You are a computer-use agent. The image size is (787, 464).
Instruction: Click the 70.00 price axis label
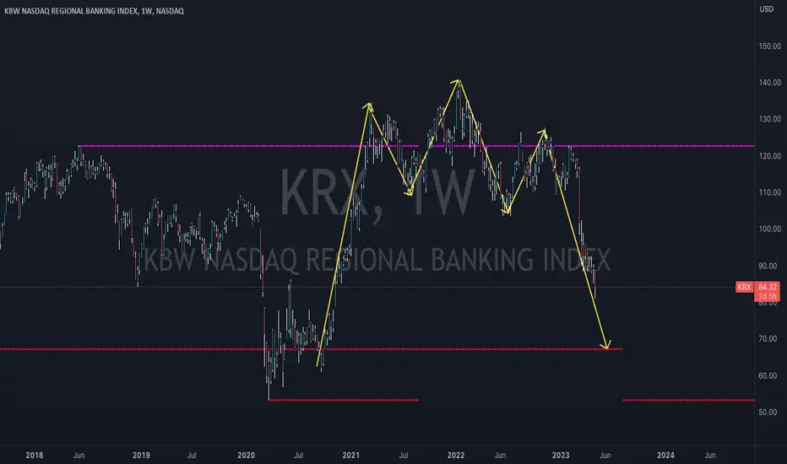coord(768,339)
